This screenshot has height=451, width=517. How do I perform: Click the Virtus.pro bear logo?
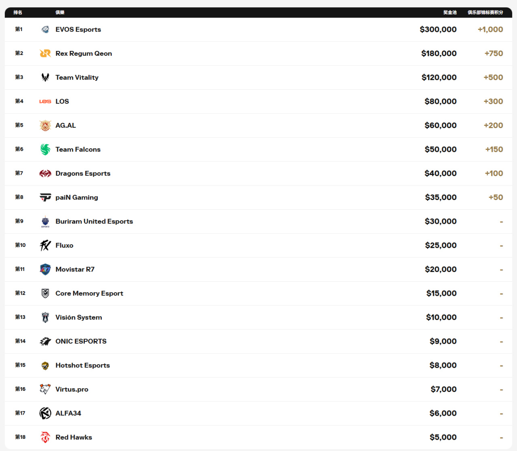pos(45,389)
